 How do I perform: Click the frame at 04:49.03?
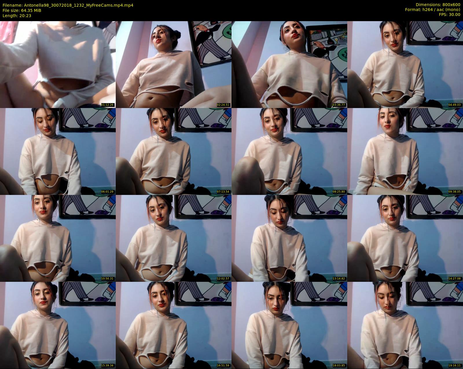pyautogui.click(x=405, y=64)
